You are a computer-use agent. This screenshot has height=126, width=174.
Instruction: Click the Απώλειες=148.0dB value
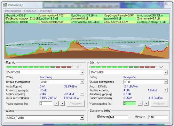(17, 22)
